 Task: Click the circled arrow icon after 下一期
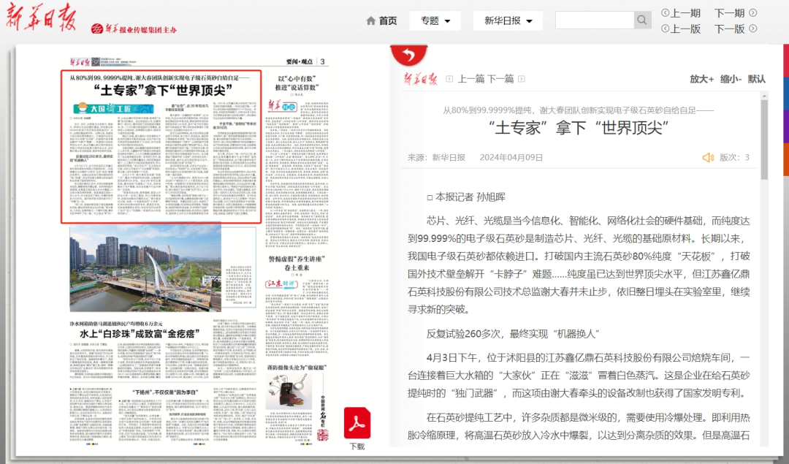tap(752, 13)
